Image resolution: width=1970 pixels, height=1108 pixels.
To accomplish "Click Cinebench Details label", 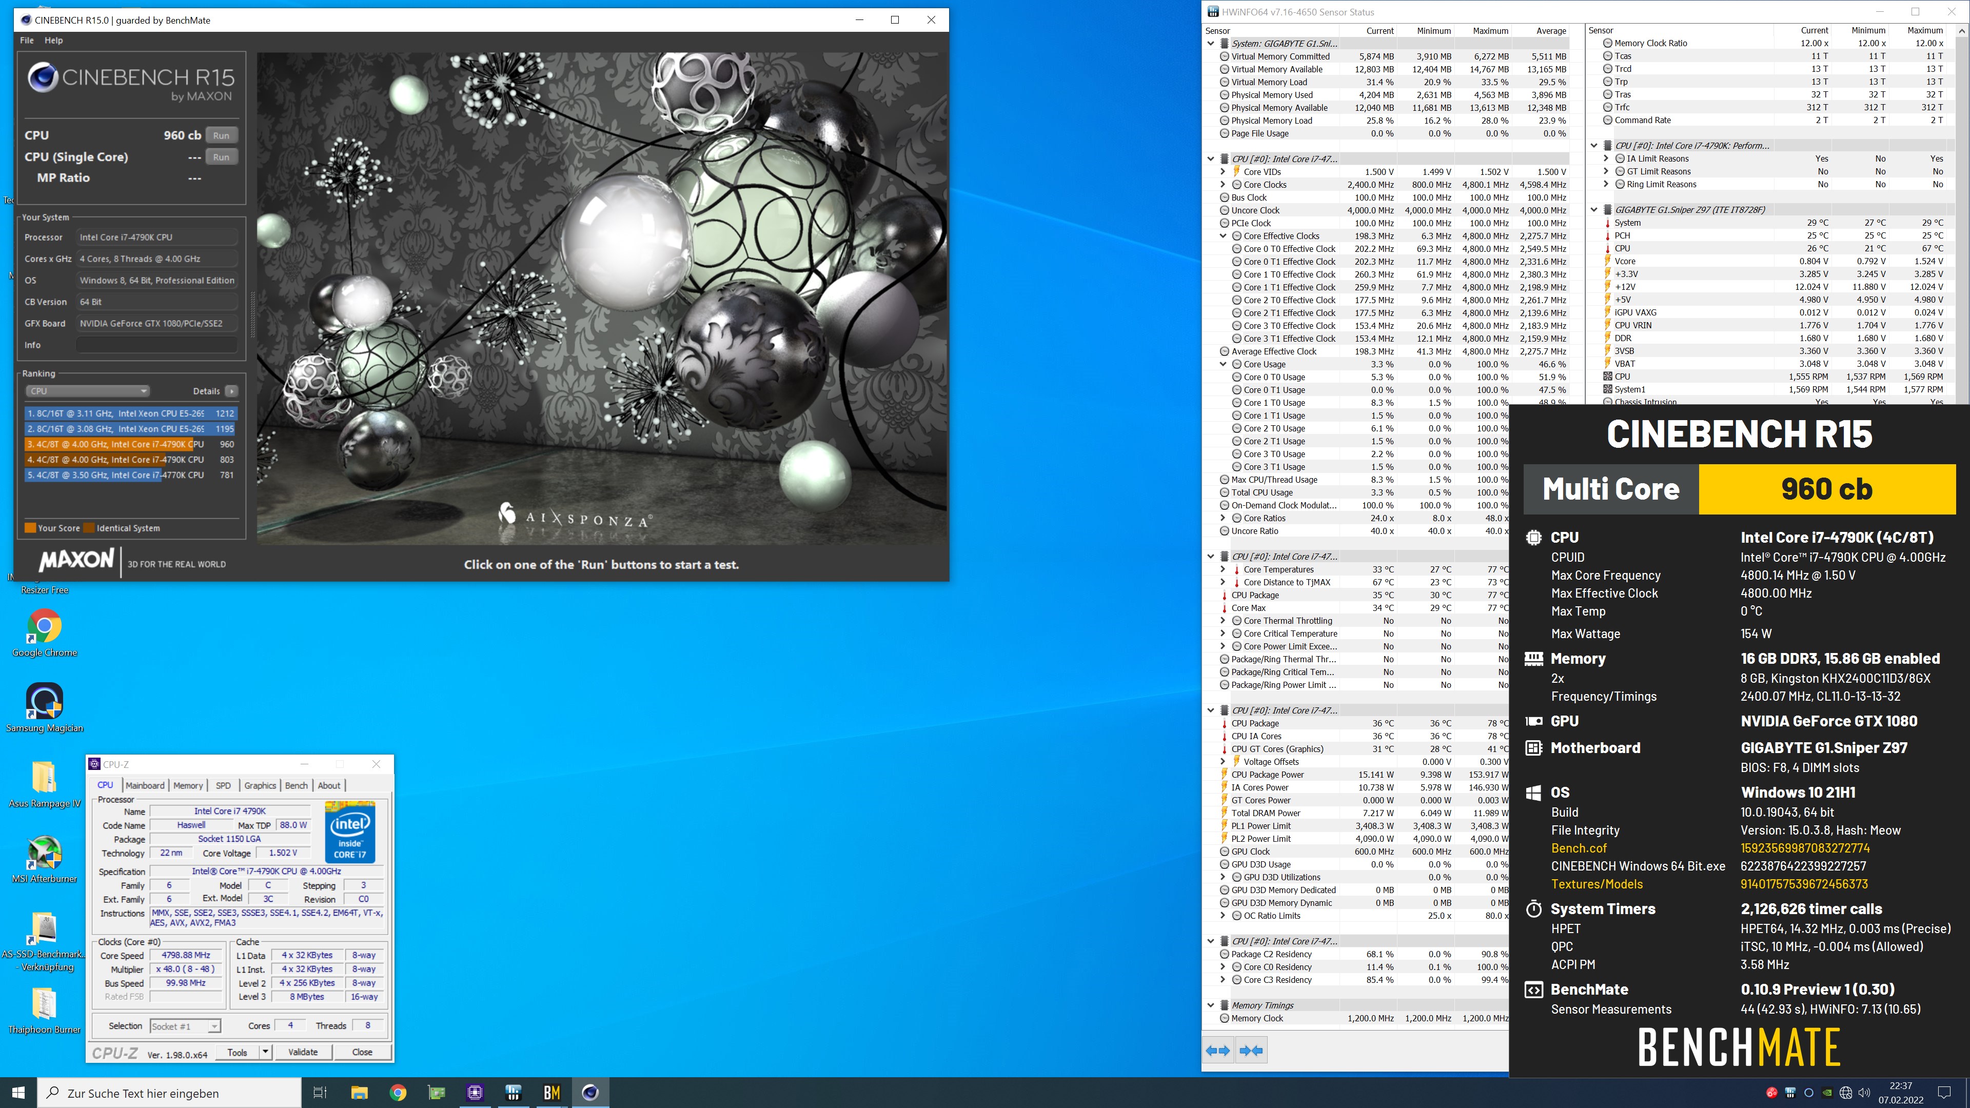I will click(x=206, y=391).
